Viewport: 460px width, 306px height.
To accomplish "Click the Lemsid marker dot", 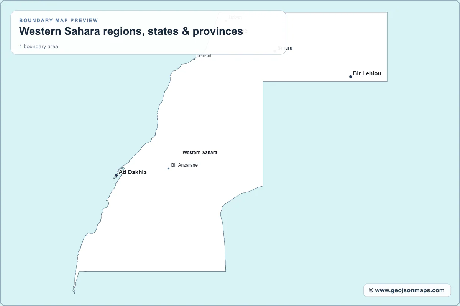I will tap(194, 59).
